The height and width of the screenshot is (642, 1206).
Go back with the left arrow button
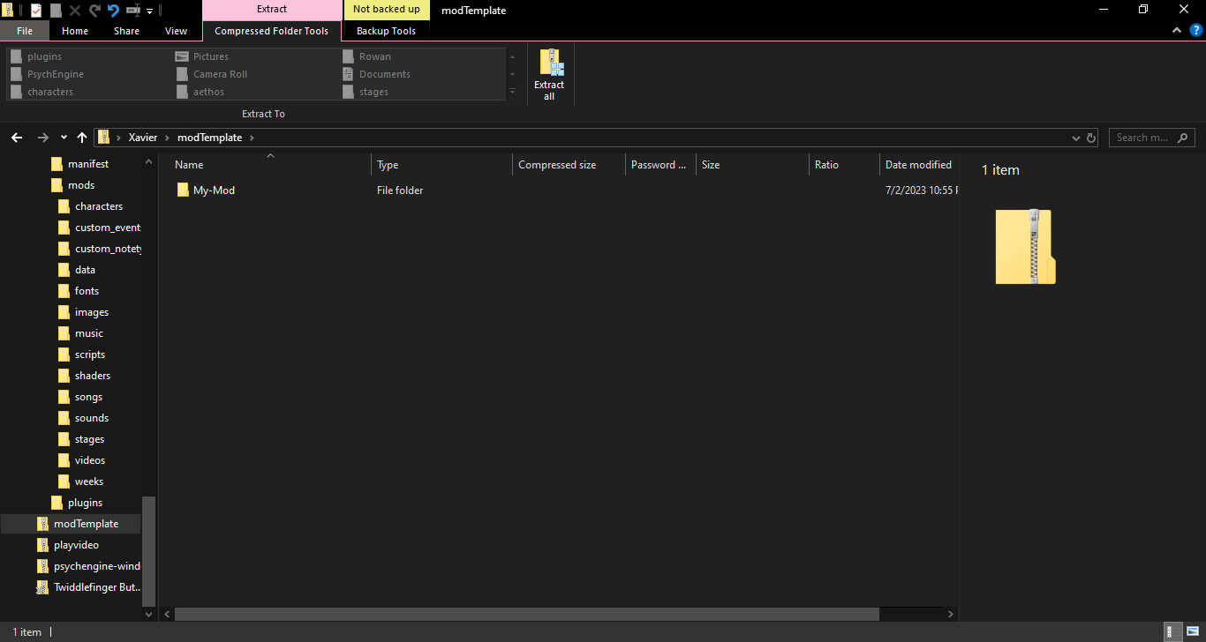coord(17,138)
